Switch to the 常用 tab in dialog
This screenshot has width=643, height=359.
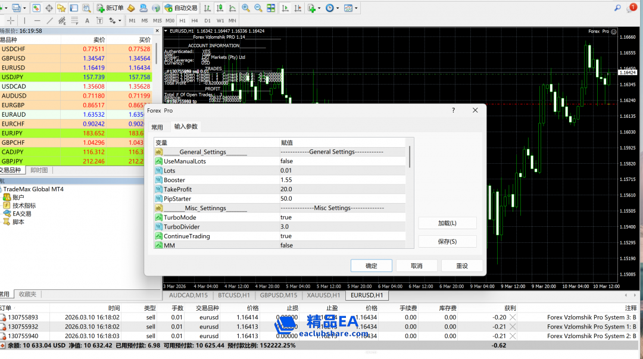point(157,127)
